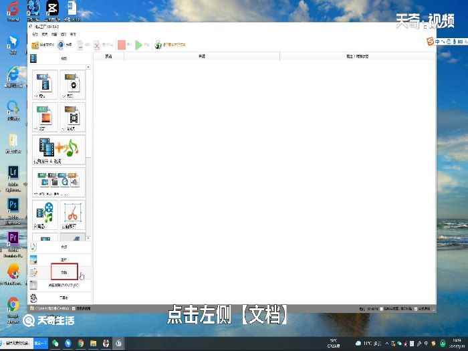Click the green Start button in toolbar
This screenshot has height=351, width=468.
(x=140, y=45)
